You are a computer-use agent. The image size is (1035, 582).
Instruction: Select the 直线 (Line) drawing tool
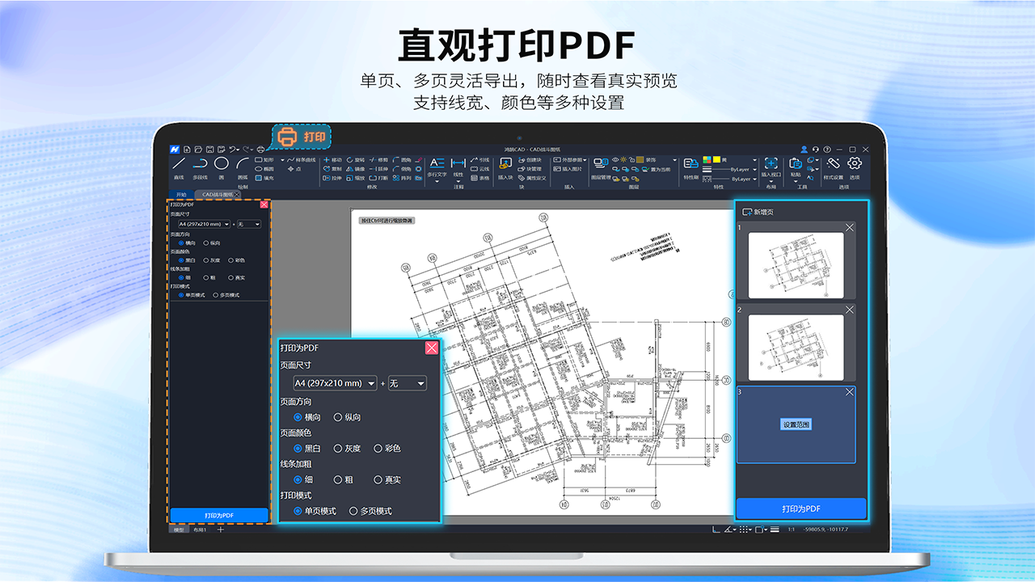click(180, 167)
